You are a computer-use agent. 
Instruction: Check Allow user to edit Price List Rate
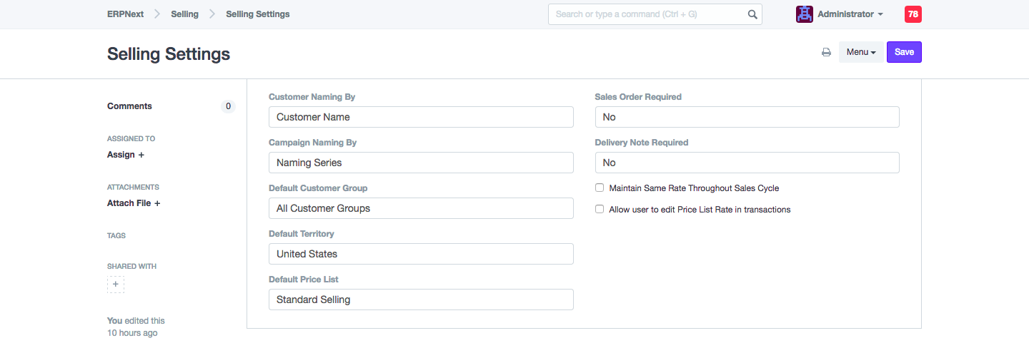[600, 210]
